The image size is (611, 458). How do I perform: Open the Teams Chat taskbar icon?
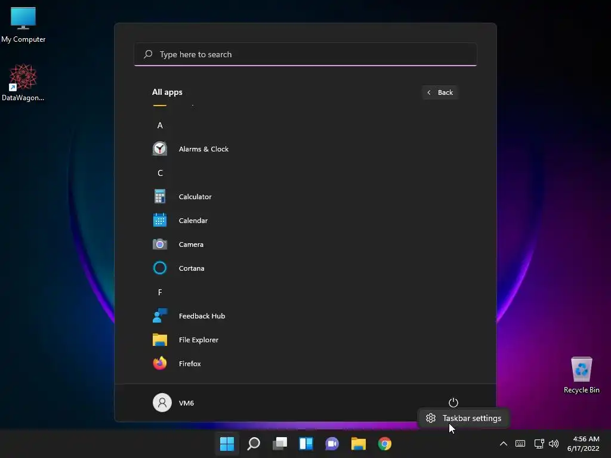pos(332,444)
